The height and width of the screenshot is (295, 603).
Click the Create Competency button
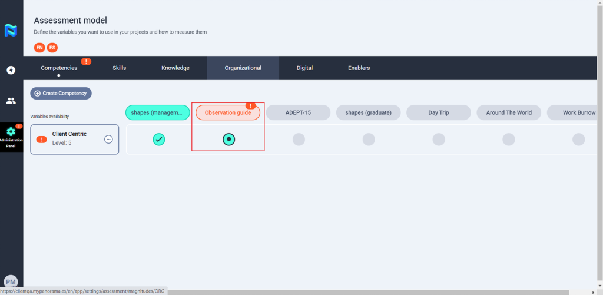(x=61, y=93)
